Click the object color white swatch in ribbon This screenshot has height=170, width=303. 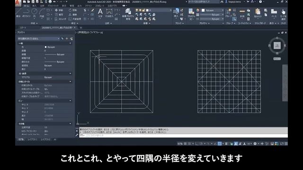203,10
